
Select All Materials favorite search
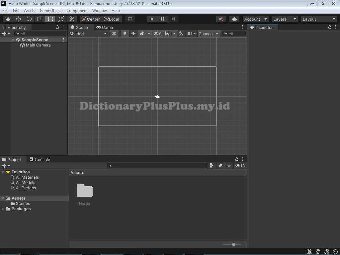click(x=25, y=177)
